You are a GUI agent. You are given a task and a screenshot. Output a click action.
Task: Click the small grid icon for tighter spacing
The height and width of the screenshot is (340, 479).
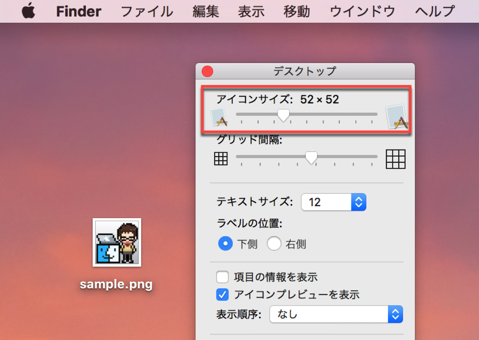(x=221, y=159)
